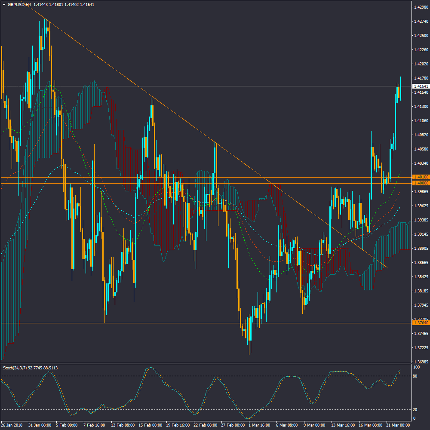Click the stochastic 20 level marker

[x=416, y=409]
